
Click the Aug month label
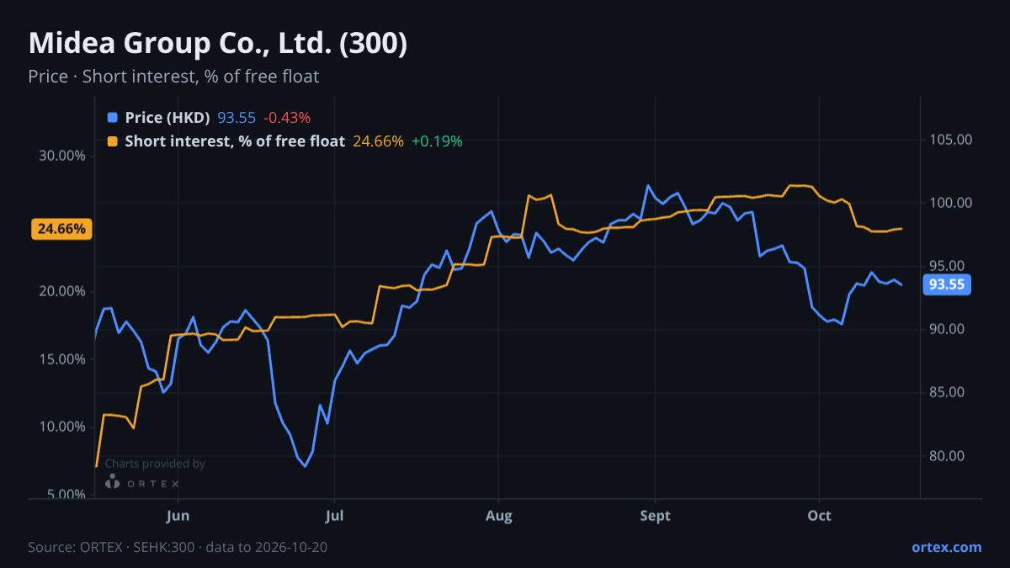pyautogui.click(x=498, y=516)
